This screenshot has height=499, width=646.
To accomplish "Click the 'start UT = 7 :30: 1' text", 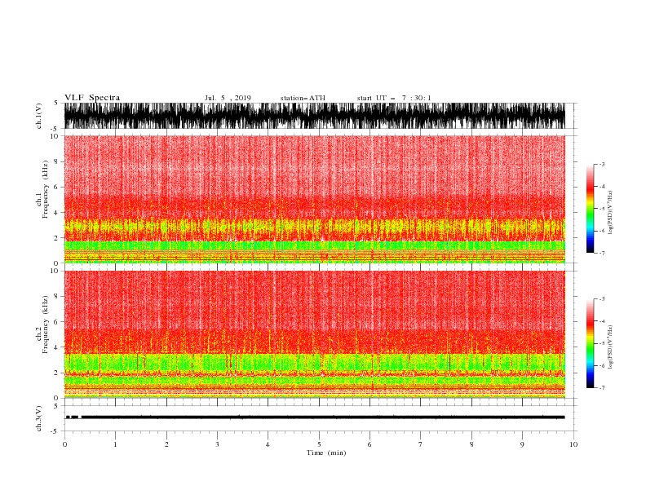I will tap(394, 98).
